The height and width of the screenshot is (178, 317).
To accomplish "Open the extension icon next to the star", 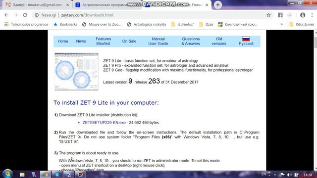I will [280, 15].
